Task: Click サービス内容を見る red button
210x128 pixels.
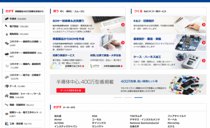Action: coord(71,90)
